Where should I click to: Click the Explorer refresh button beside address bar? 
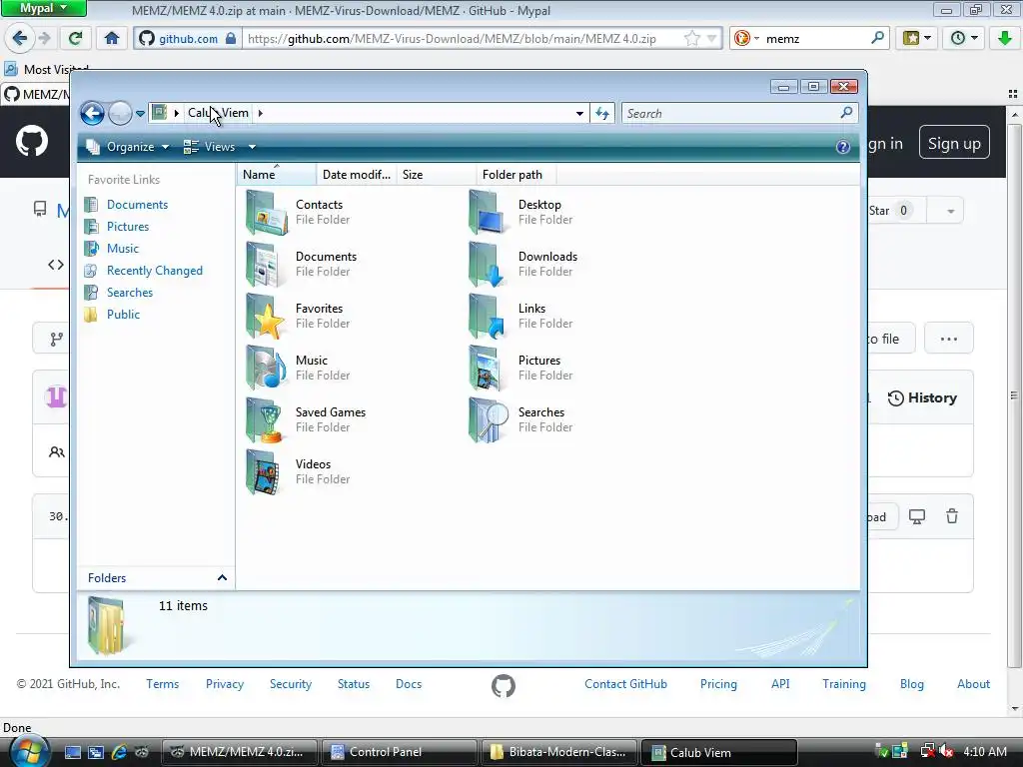(x=602, y=114)
